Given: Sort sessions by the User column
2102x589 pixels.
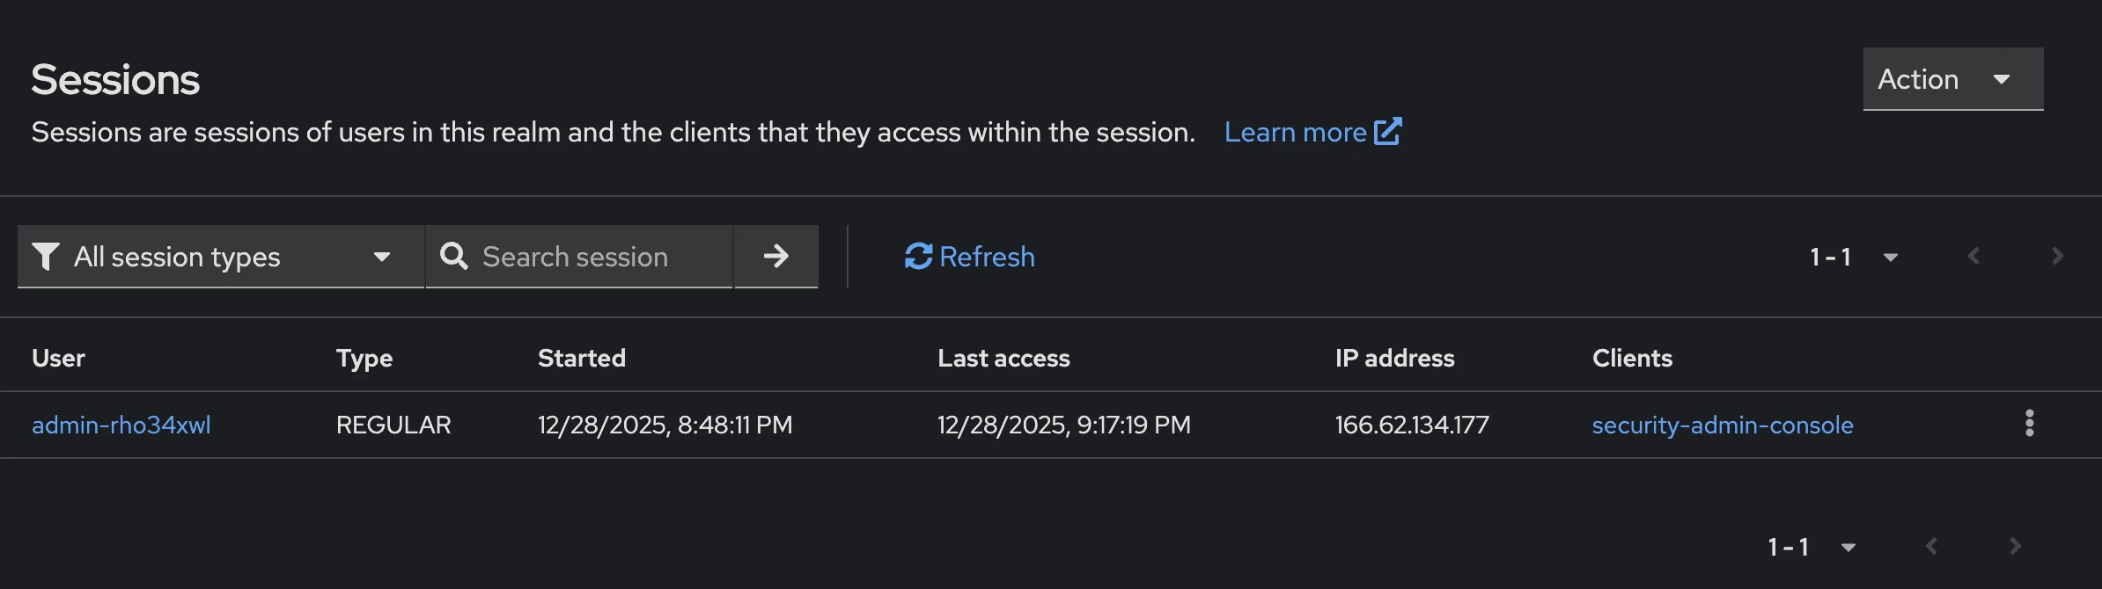Looking at the screenshot, I should pyautogui.click(x=58, y=358).
